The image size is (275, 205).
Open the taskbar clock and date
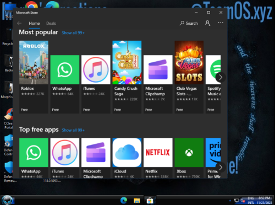pyautogui.click(x=265, y=201)
